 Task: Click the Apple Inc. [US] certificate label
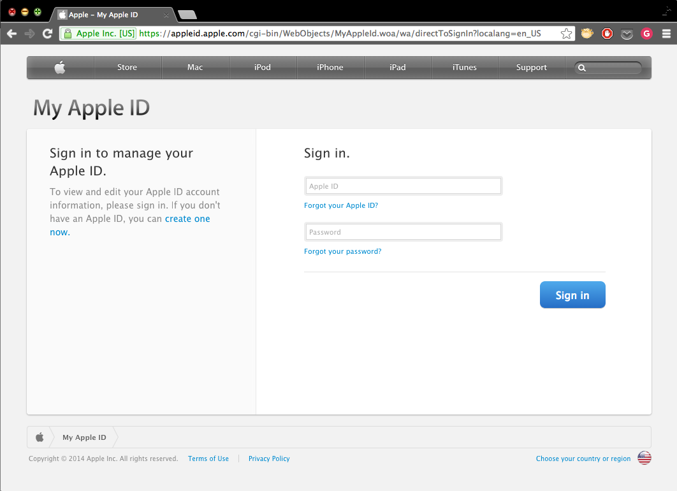(105, 34)
